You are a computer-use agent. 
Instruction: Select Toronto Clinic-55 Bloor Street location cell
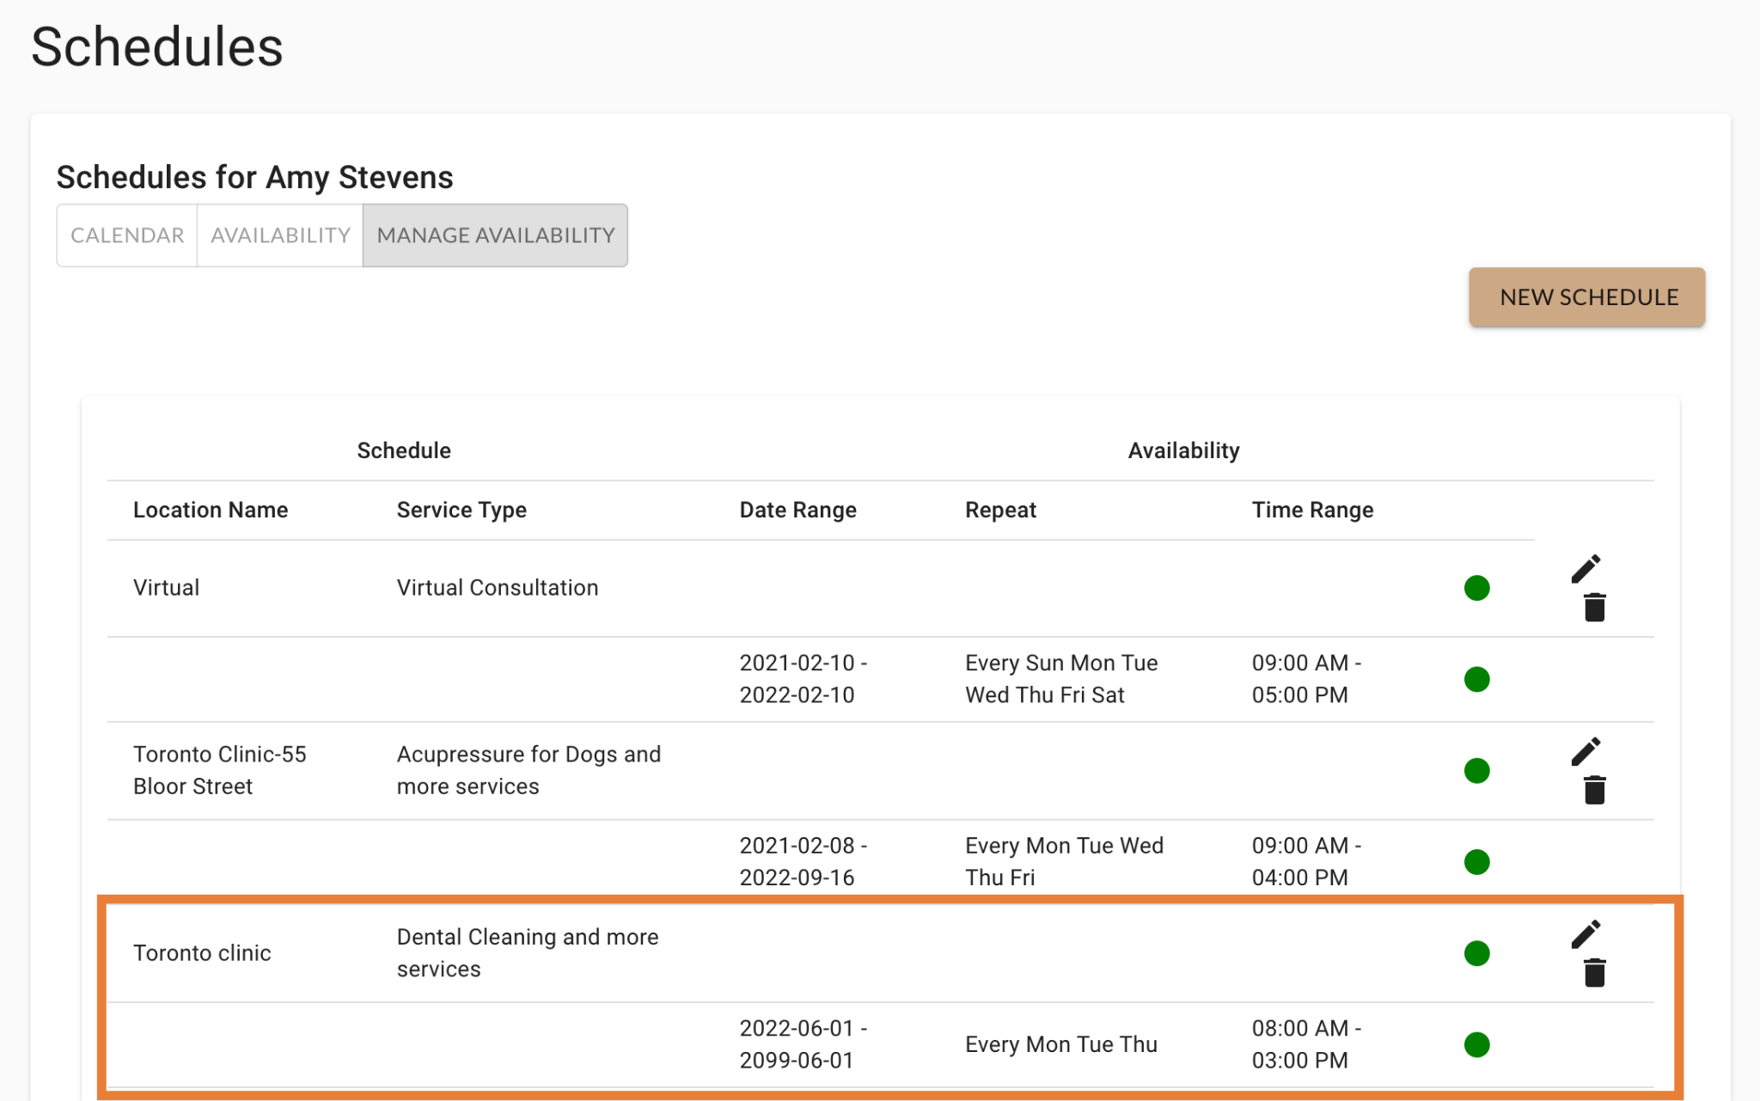[x=220, y=770]
